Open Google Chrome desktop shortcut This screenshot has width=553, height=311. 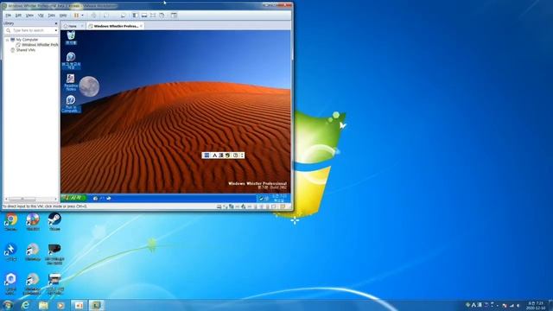(x=10, y=222)
